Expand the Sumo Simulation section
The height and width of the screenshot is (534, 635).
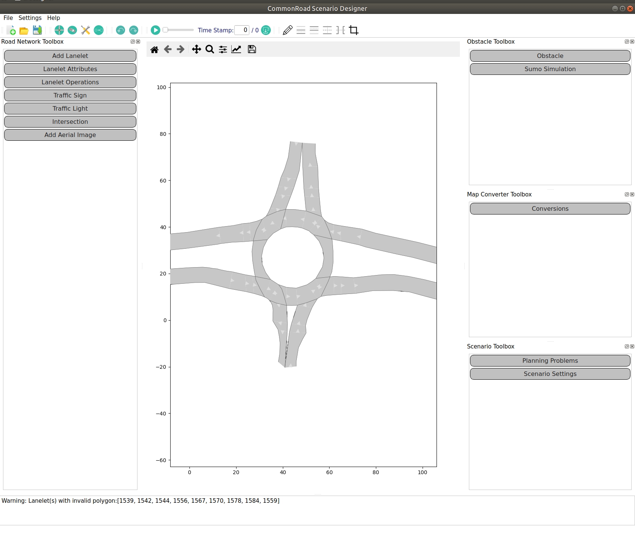pyautogui.click(x=550, y=69)
